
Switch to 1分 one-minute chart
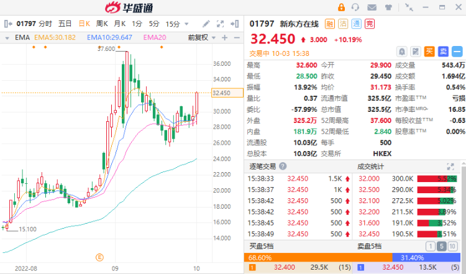[137, 24]
